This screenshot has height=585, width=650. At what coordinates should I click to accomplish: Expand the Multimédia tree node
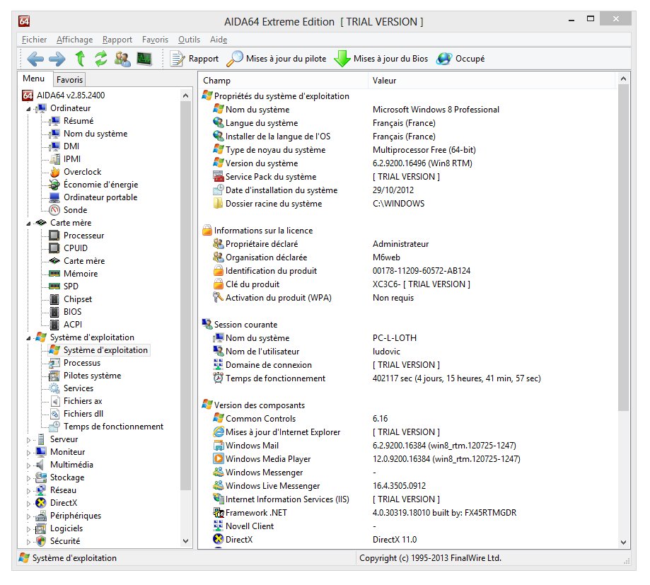pyautogui.click(x=28, y=465)
